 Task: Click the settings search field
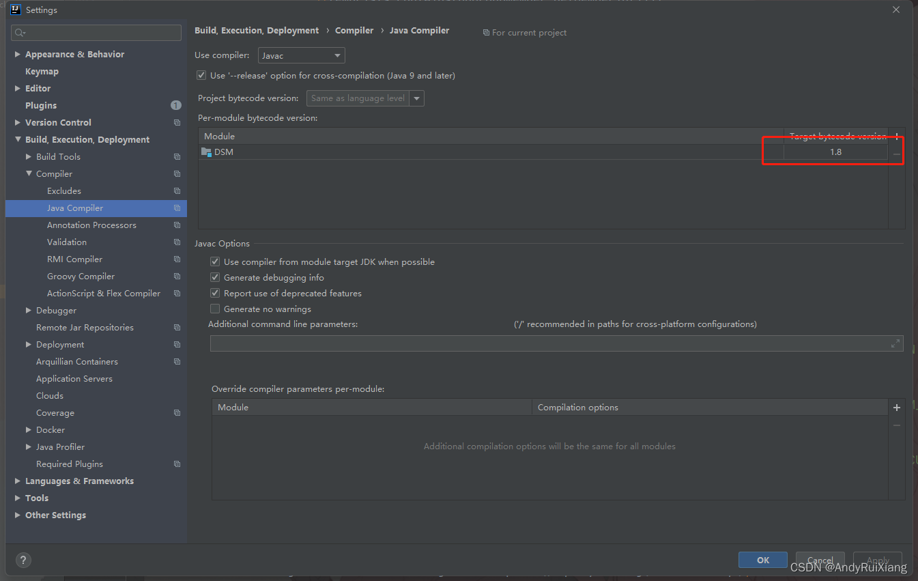96,32
